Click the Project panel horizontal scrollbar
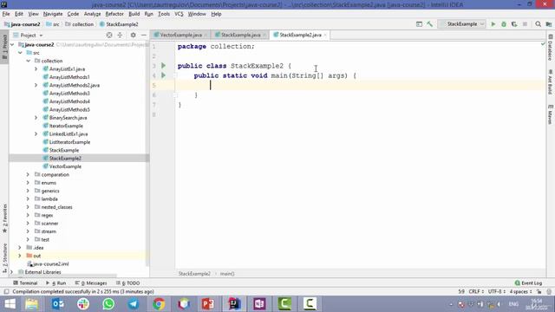555x312 pixels. pyautogui.click(x=62, y=276)
